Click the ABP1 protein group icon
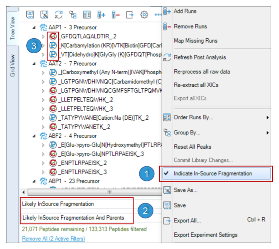279x249 pixels. point(43,181)
